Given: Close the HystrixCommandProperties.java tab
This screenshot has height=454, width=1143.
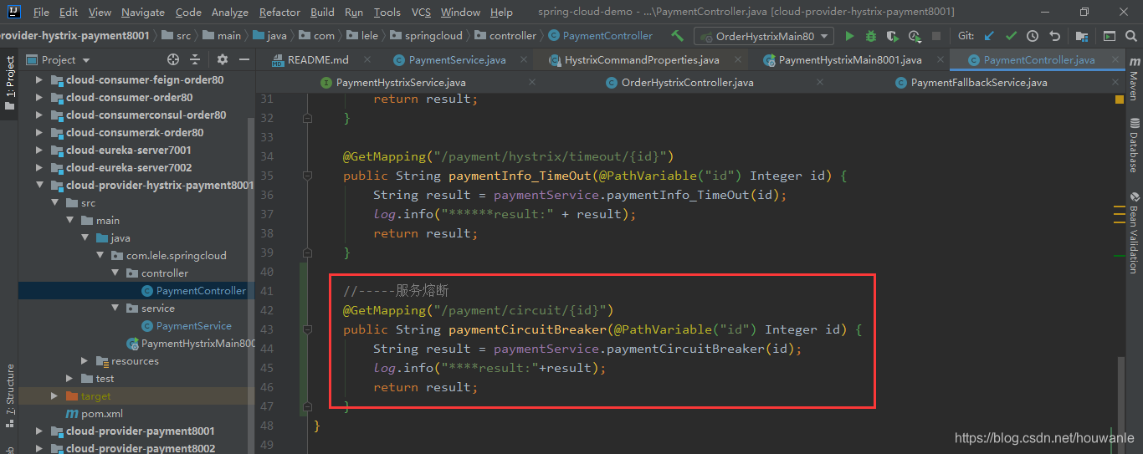Looking at the screenshot, I should point(737,60).
